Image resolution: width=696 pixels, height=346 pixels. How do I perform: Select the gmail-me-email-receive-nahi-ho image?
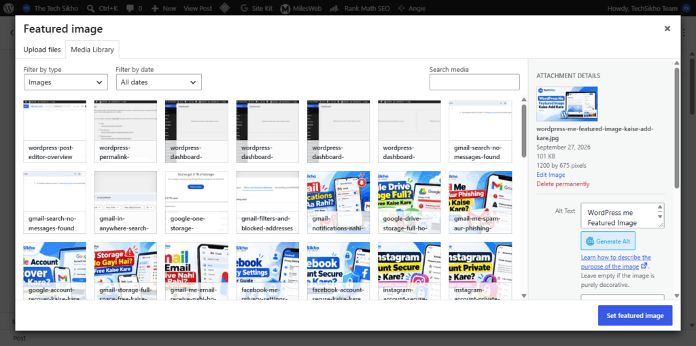click(x=196, y=271)
